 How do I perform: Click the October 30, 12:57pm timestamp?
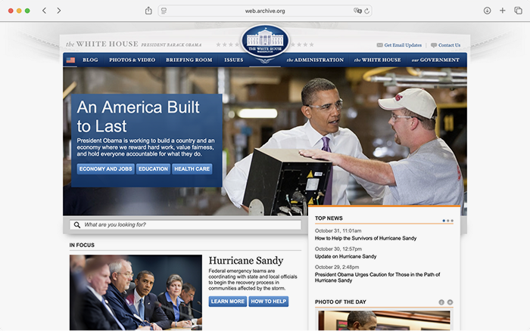[338, 249]
